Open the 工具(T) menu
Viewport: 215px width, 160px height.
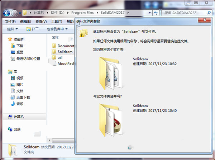[57, 22]
